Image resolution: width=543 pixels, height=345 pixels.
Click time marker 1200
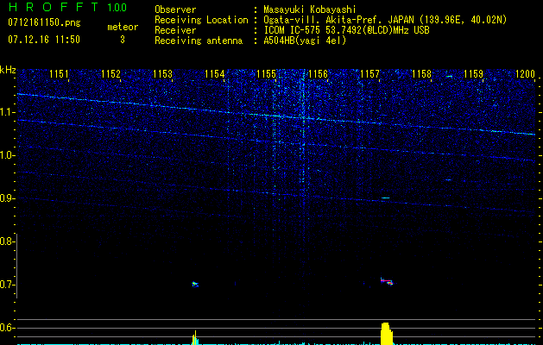526,73
